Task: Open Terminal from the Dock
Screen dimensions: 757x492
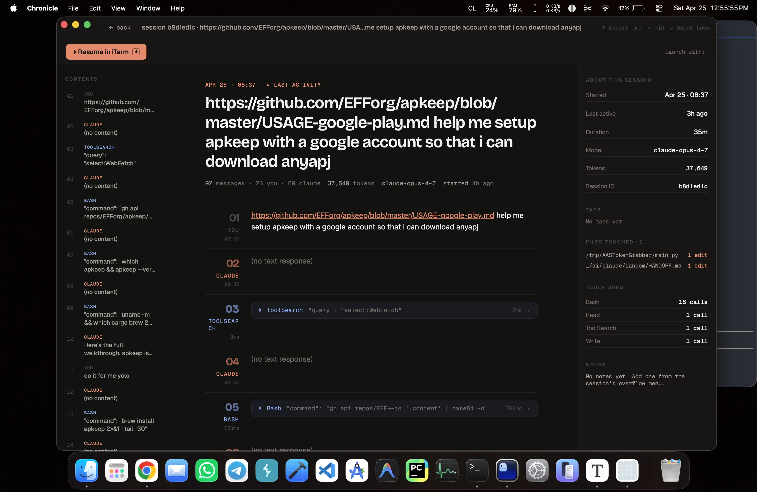Action: point(477,470)
